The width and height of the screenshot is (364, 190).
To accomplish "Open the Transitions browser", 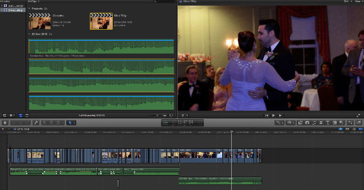I will tap(321, 123).
